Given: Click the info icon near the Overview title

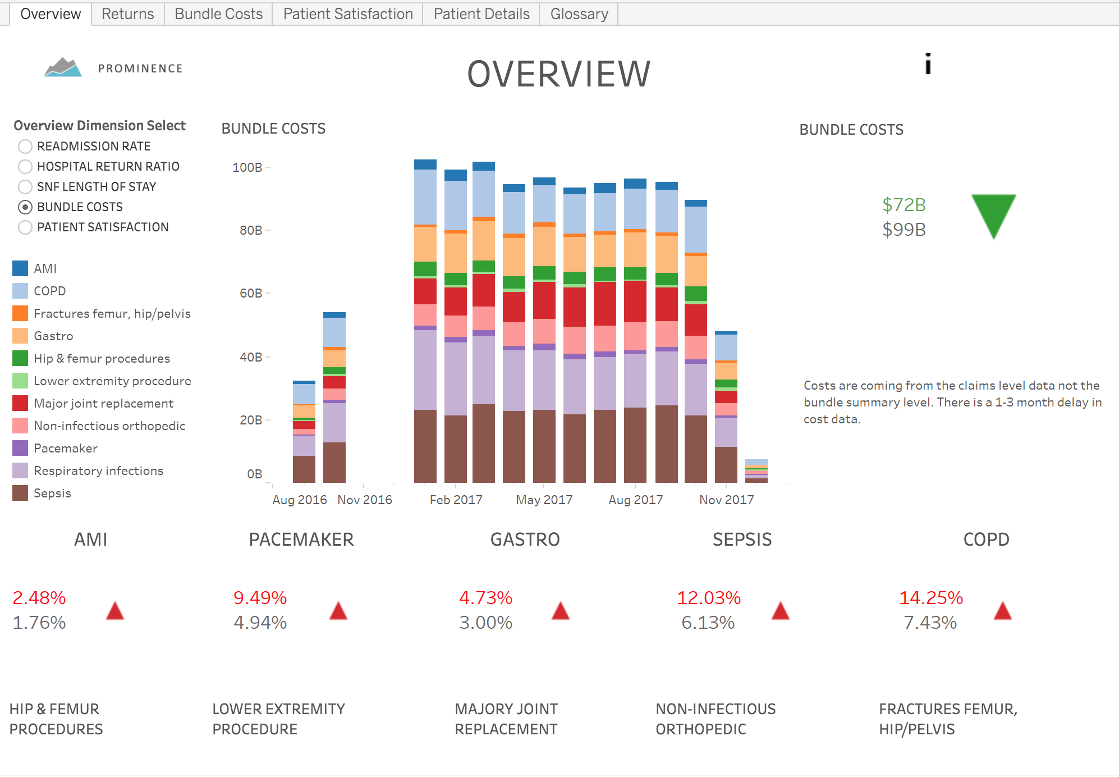Looking at the screenshot, I should pyautogui.click(x=928, y=63).
